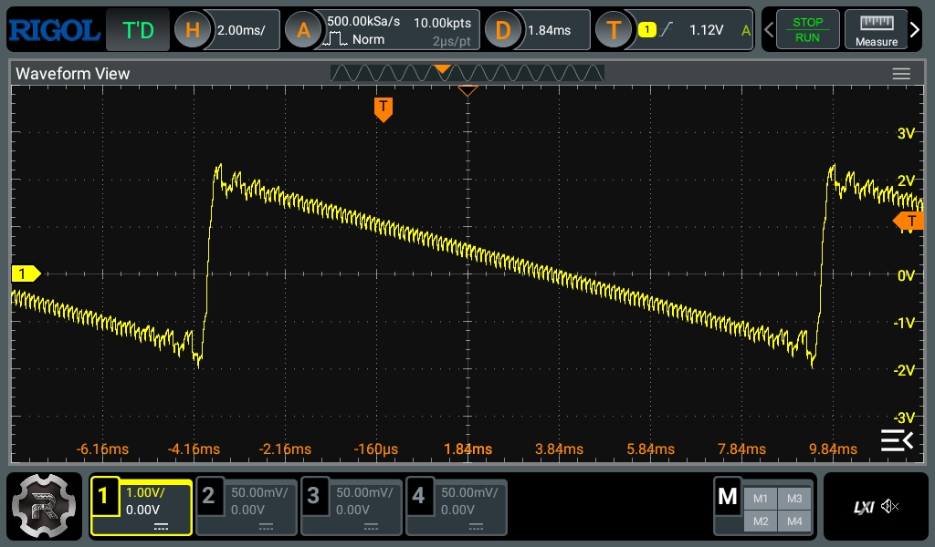Click the LXI network status icon
The width and height of the screenshot is (935, 547).
coord(864,507)
